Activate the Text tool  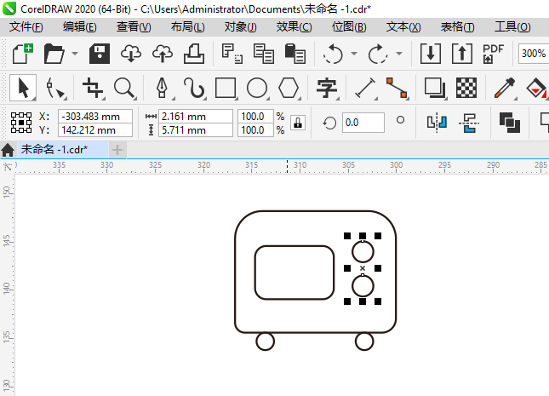(x=327, y=88)
